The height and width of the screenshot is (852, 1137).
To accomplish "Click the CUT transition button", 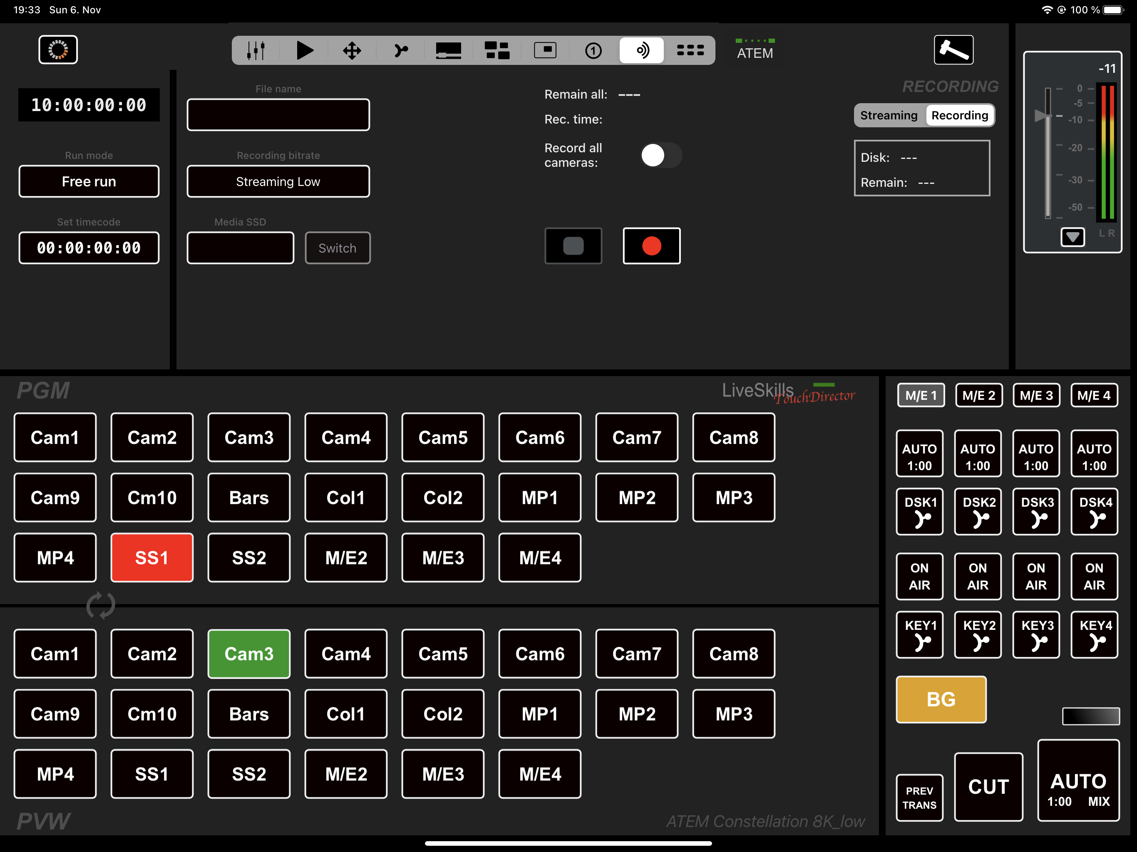I will (988, 787).
